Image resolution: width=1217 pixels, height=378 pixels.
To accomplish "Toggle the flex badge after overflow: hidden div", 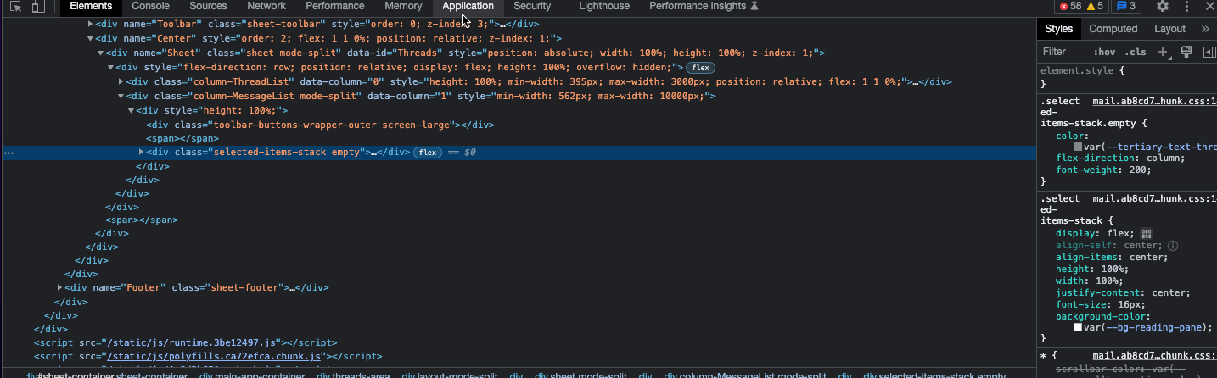I will (700, 67).
